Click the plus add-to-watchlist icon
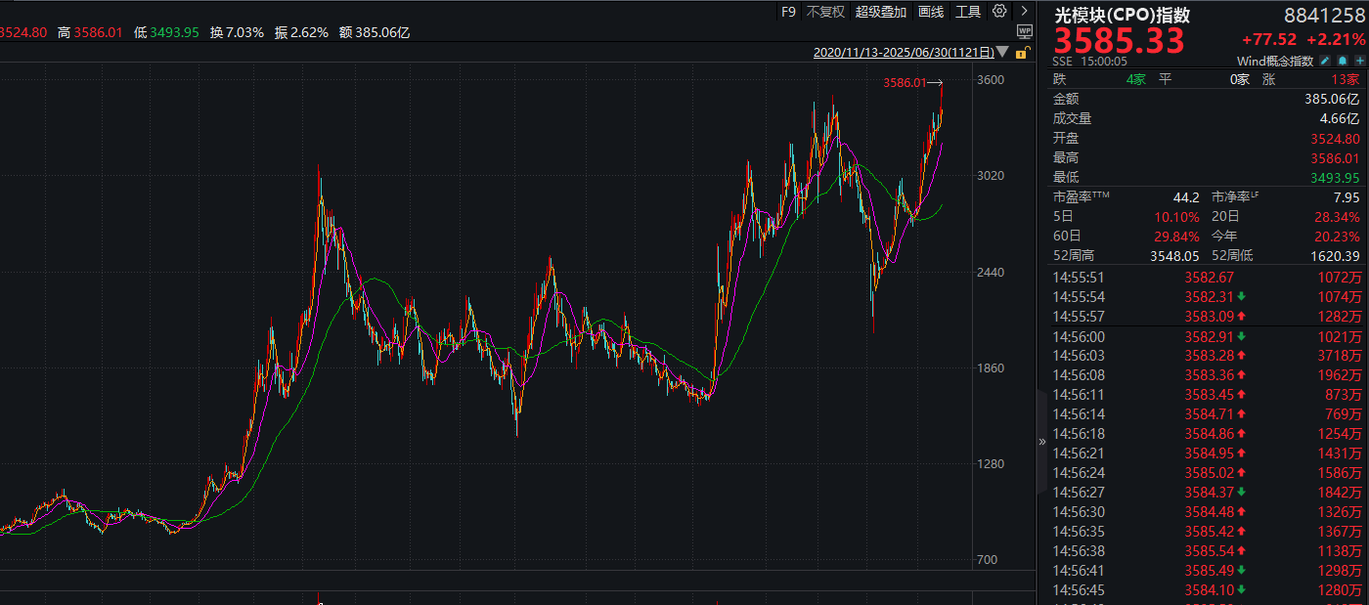Image resolution: width=1369 pixels, height=605 pixels. tap(1360, 61)
